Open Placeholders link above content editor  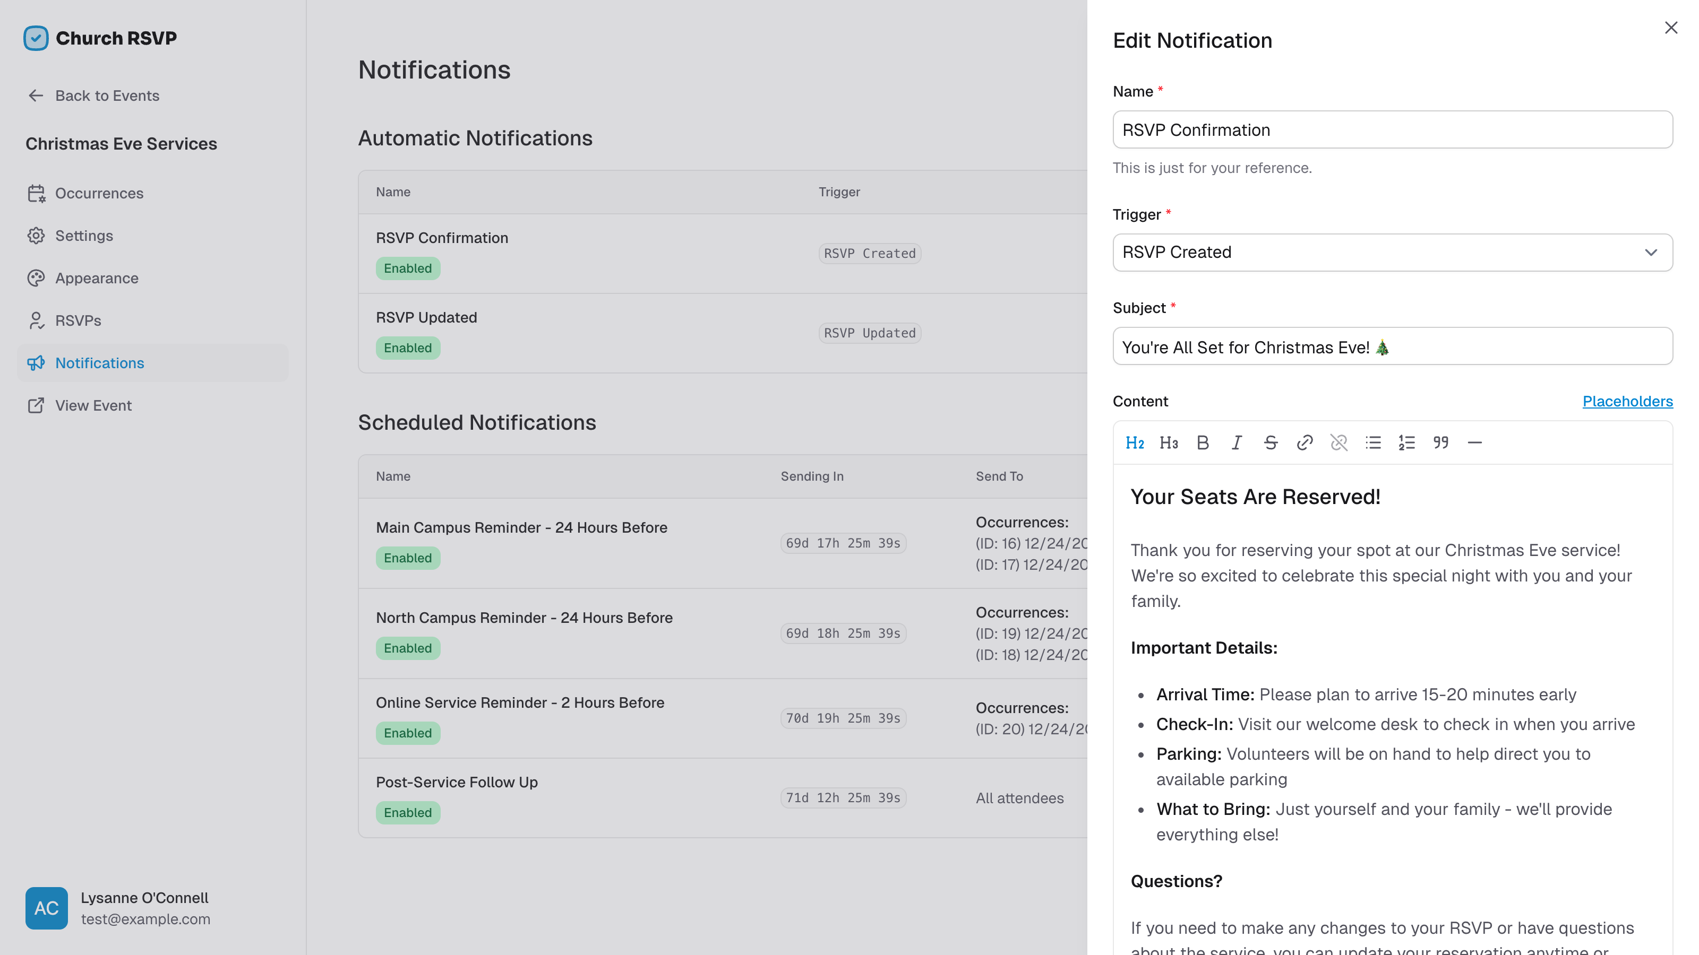click(1627, 402)
